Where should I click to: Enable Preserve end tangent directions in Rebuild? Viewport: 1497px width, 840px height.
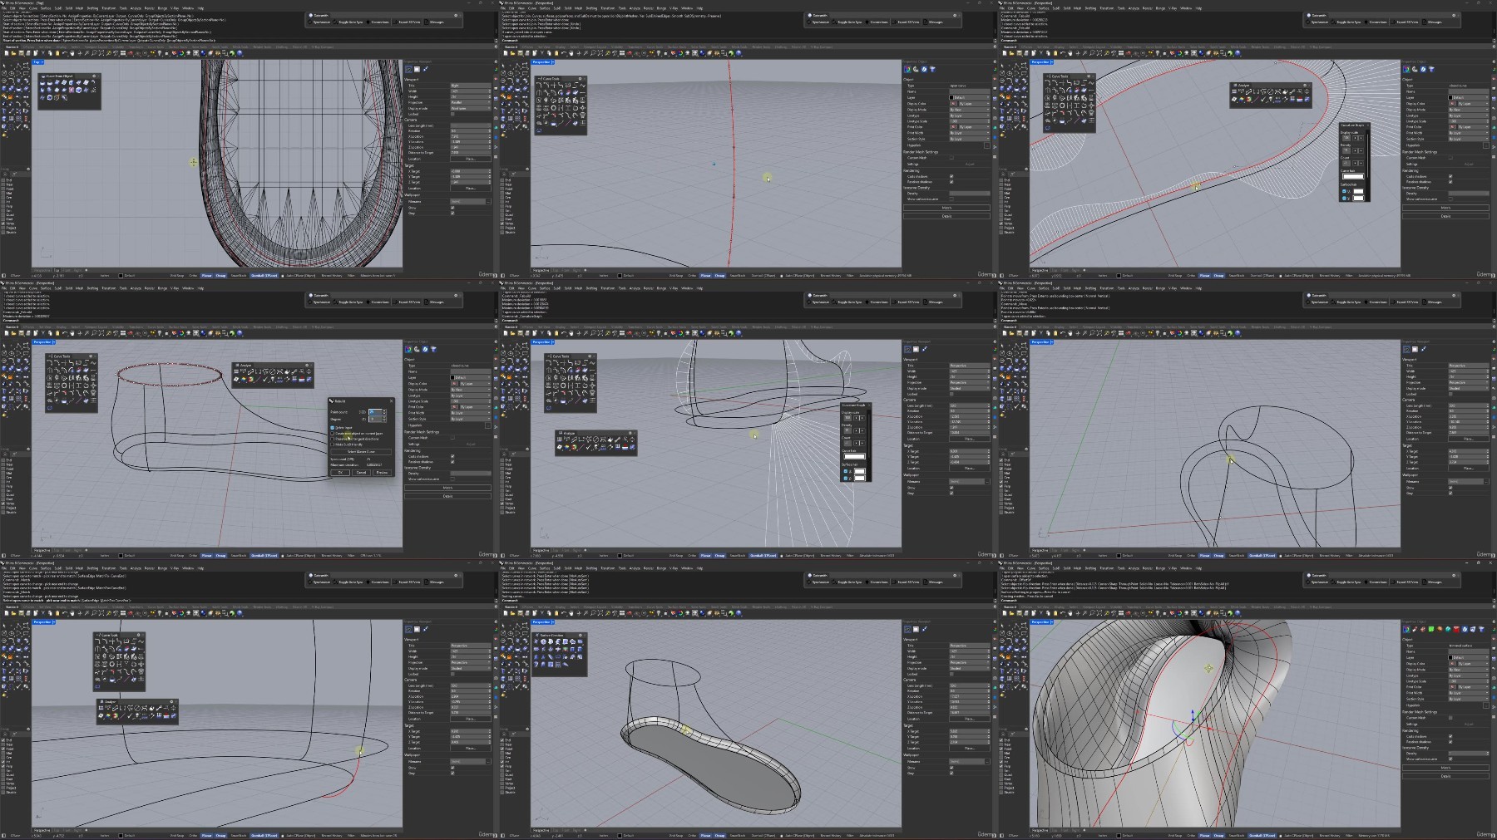(333, 439)
